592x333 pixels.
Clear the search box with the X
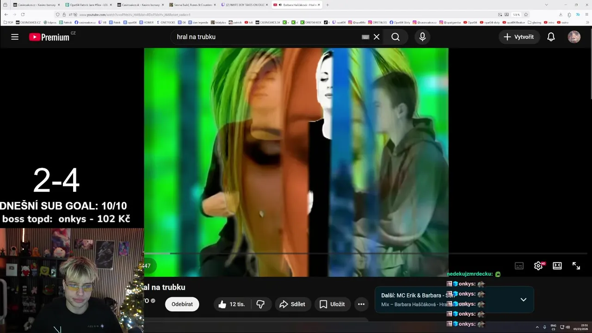coord(376,37)
